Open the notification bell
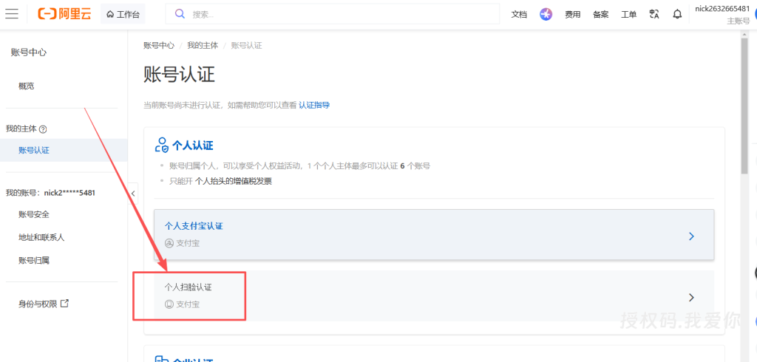 tap(677, 15)
